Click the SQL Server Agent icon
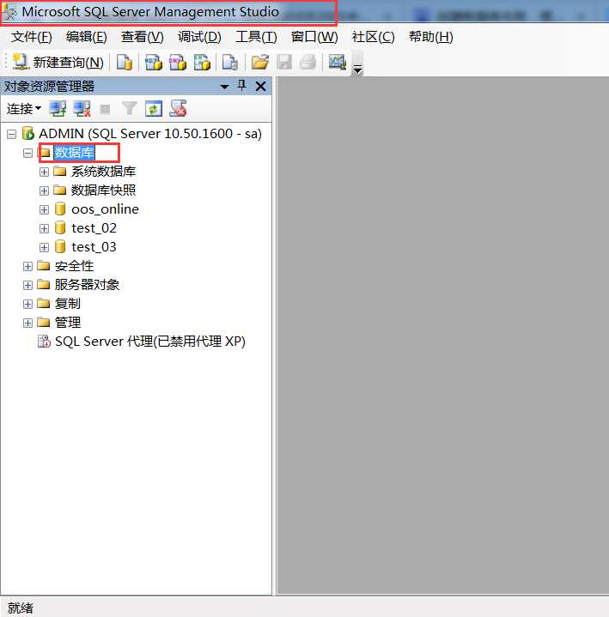 click(x=44, y=342)
